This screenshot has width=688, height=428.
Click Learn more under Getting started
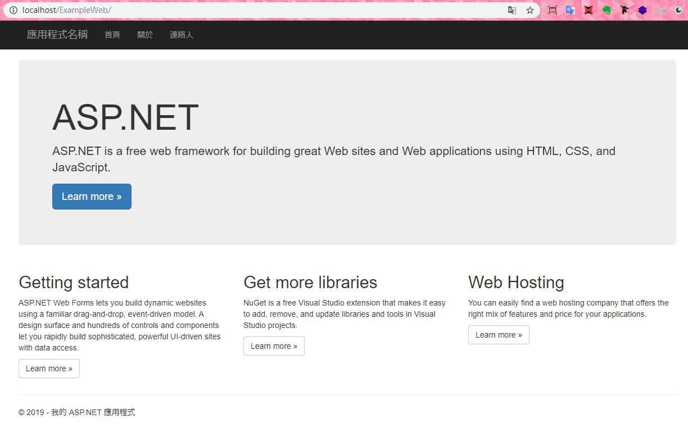(49, 368)
